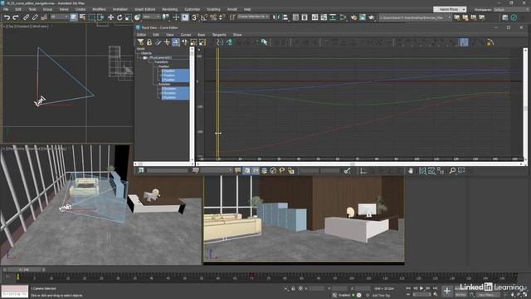
Task: Toggle the Angle Snap button
Action: (x=204, y=17)
